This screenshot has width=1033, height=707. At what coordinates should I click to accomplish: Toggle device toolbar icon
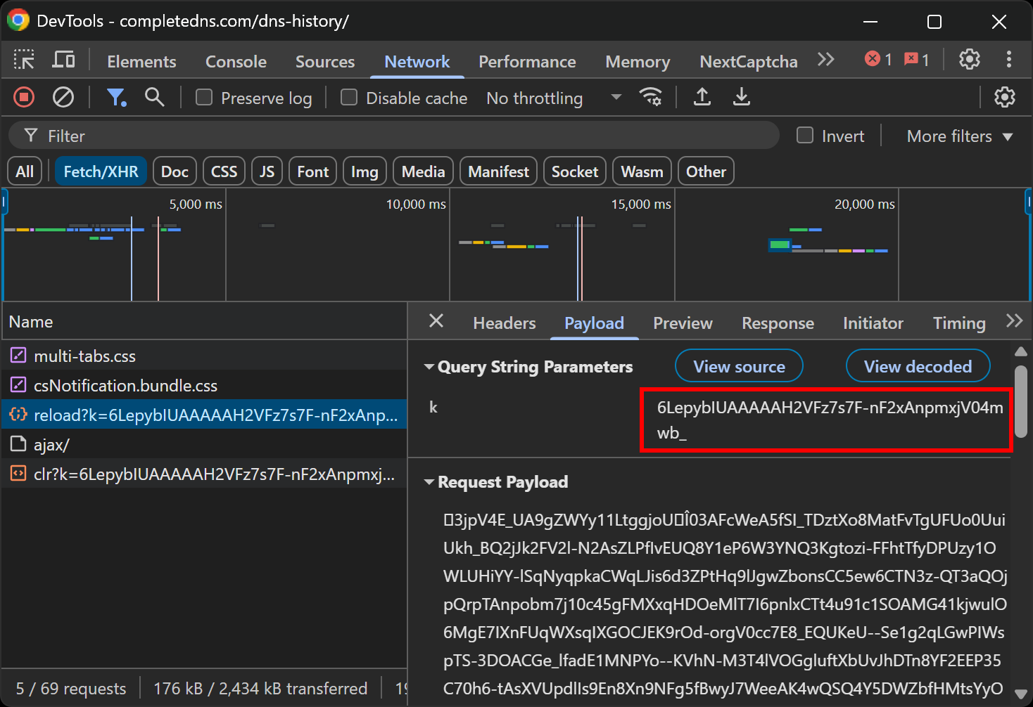63,60
